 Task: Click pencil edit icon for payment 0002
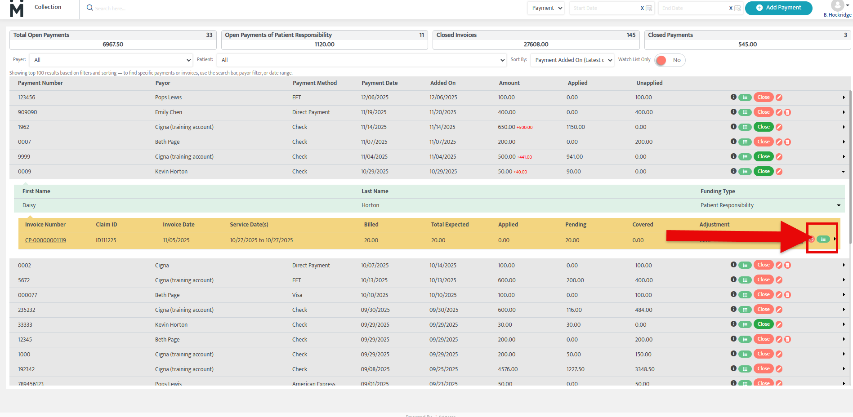[779, 265]
